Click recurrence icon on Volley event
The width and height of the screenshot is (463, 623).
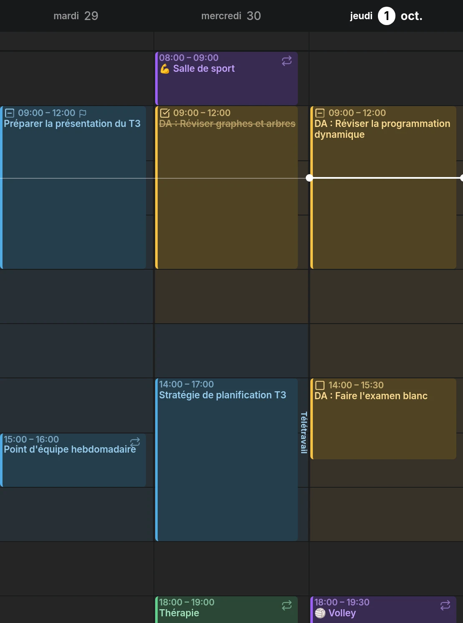[x=445, y=605]
